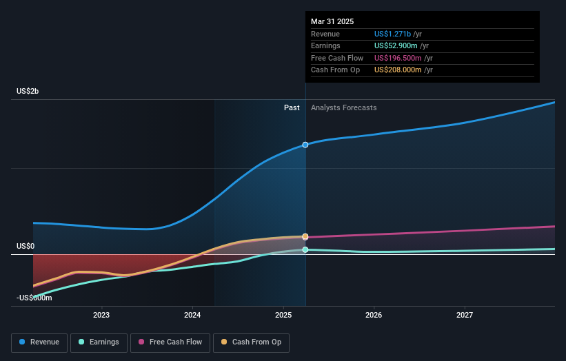This screenshot has width=566, height=361.
Task: Click the Earnings row label in tooltip
Action: [x=325, y=45]
